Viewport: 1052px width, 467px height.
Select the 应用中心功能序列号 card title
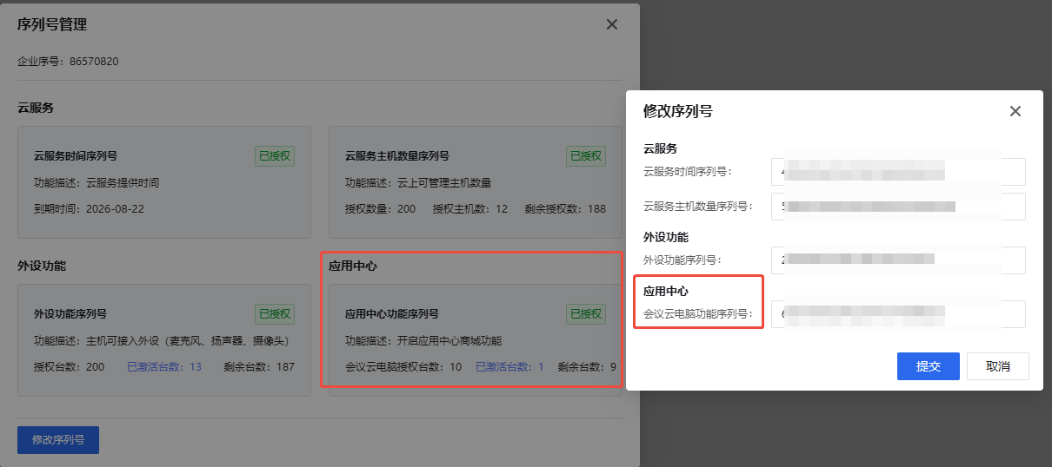[392, 314]
